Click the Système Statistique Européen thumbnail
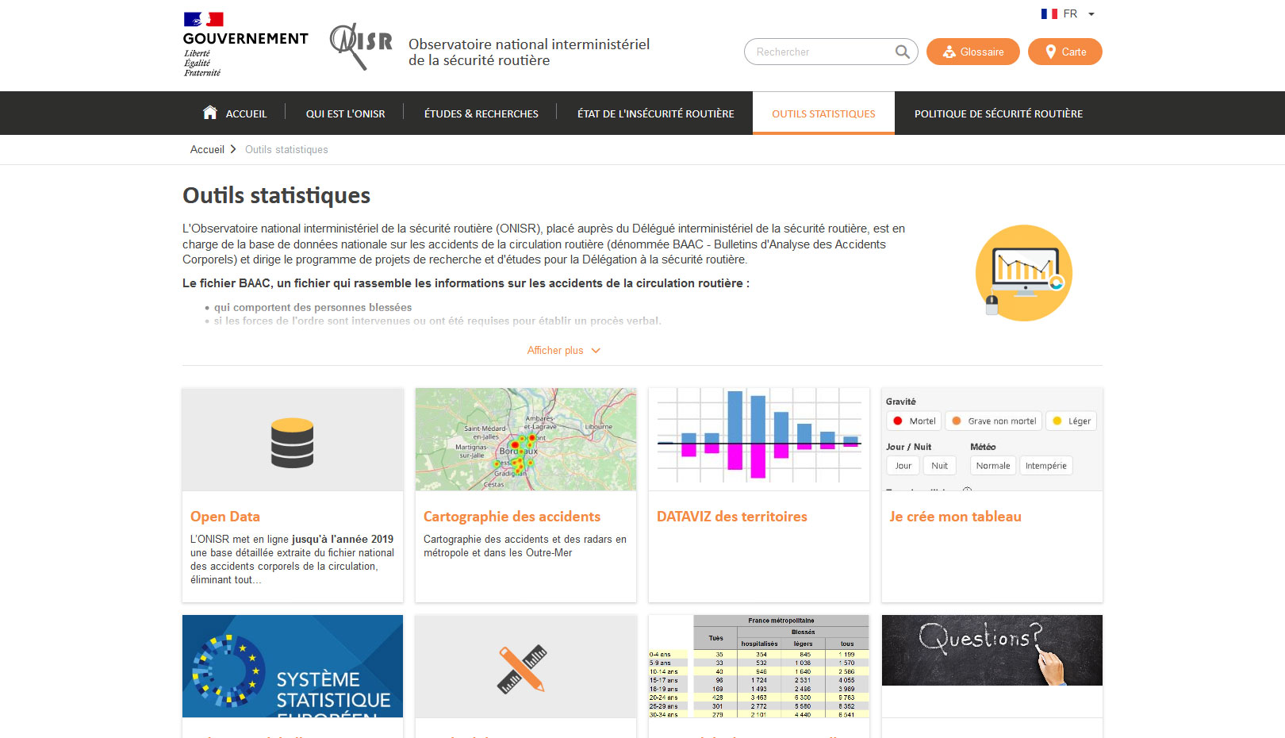Screen dimensions: 1285x738 point(293,666)
